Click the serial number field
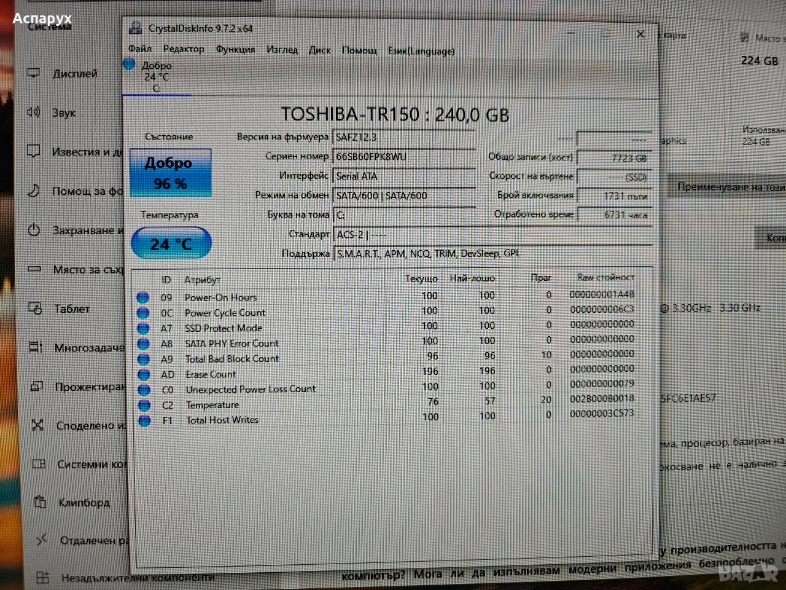786x590 pixels. (403, 157)
